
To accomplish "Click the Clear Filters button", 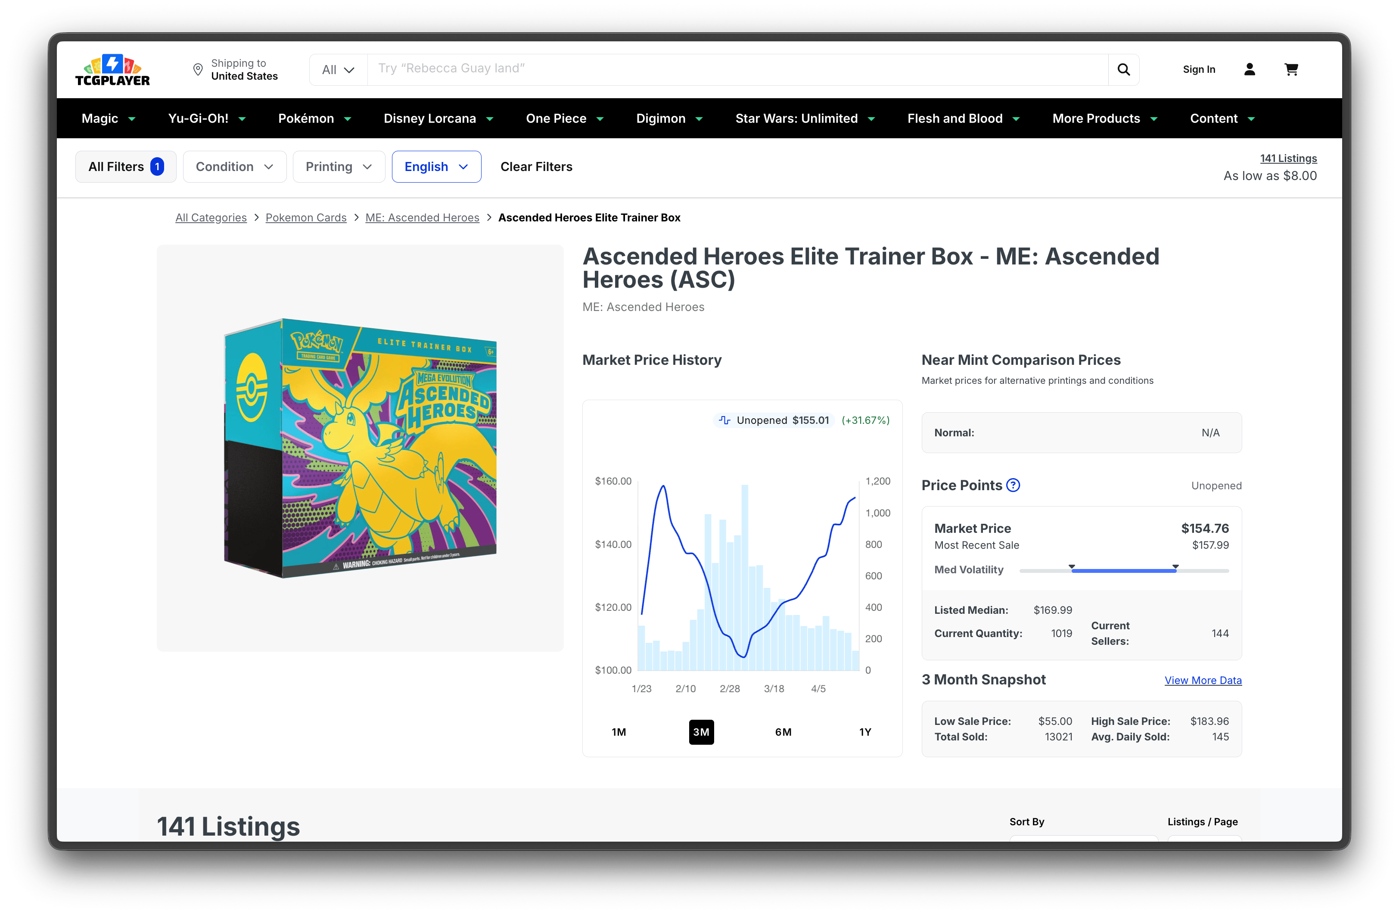I will [536, 167].
